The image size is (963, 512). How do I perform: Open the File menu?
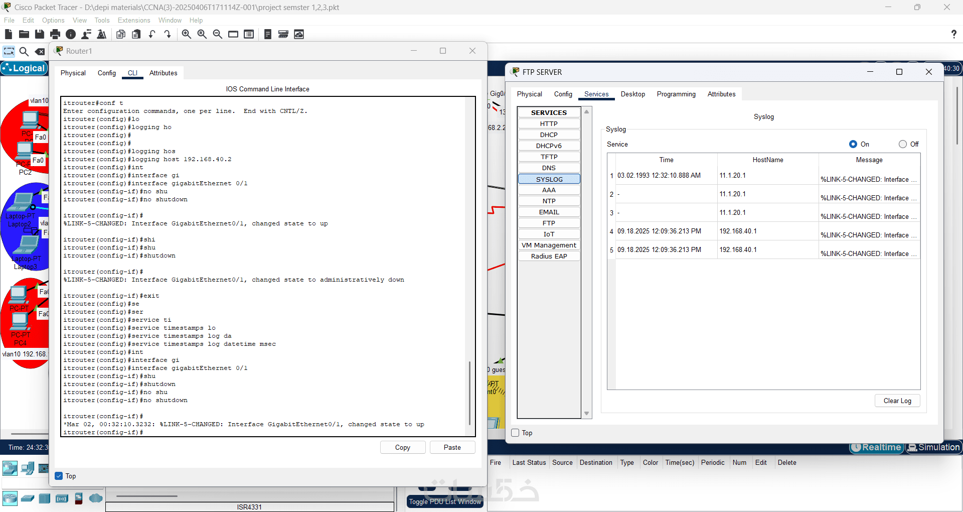(x=9, y=20)
